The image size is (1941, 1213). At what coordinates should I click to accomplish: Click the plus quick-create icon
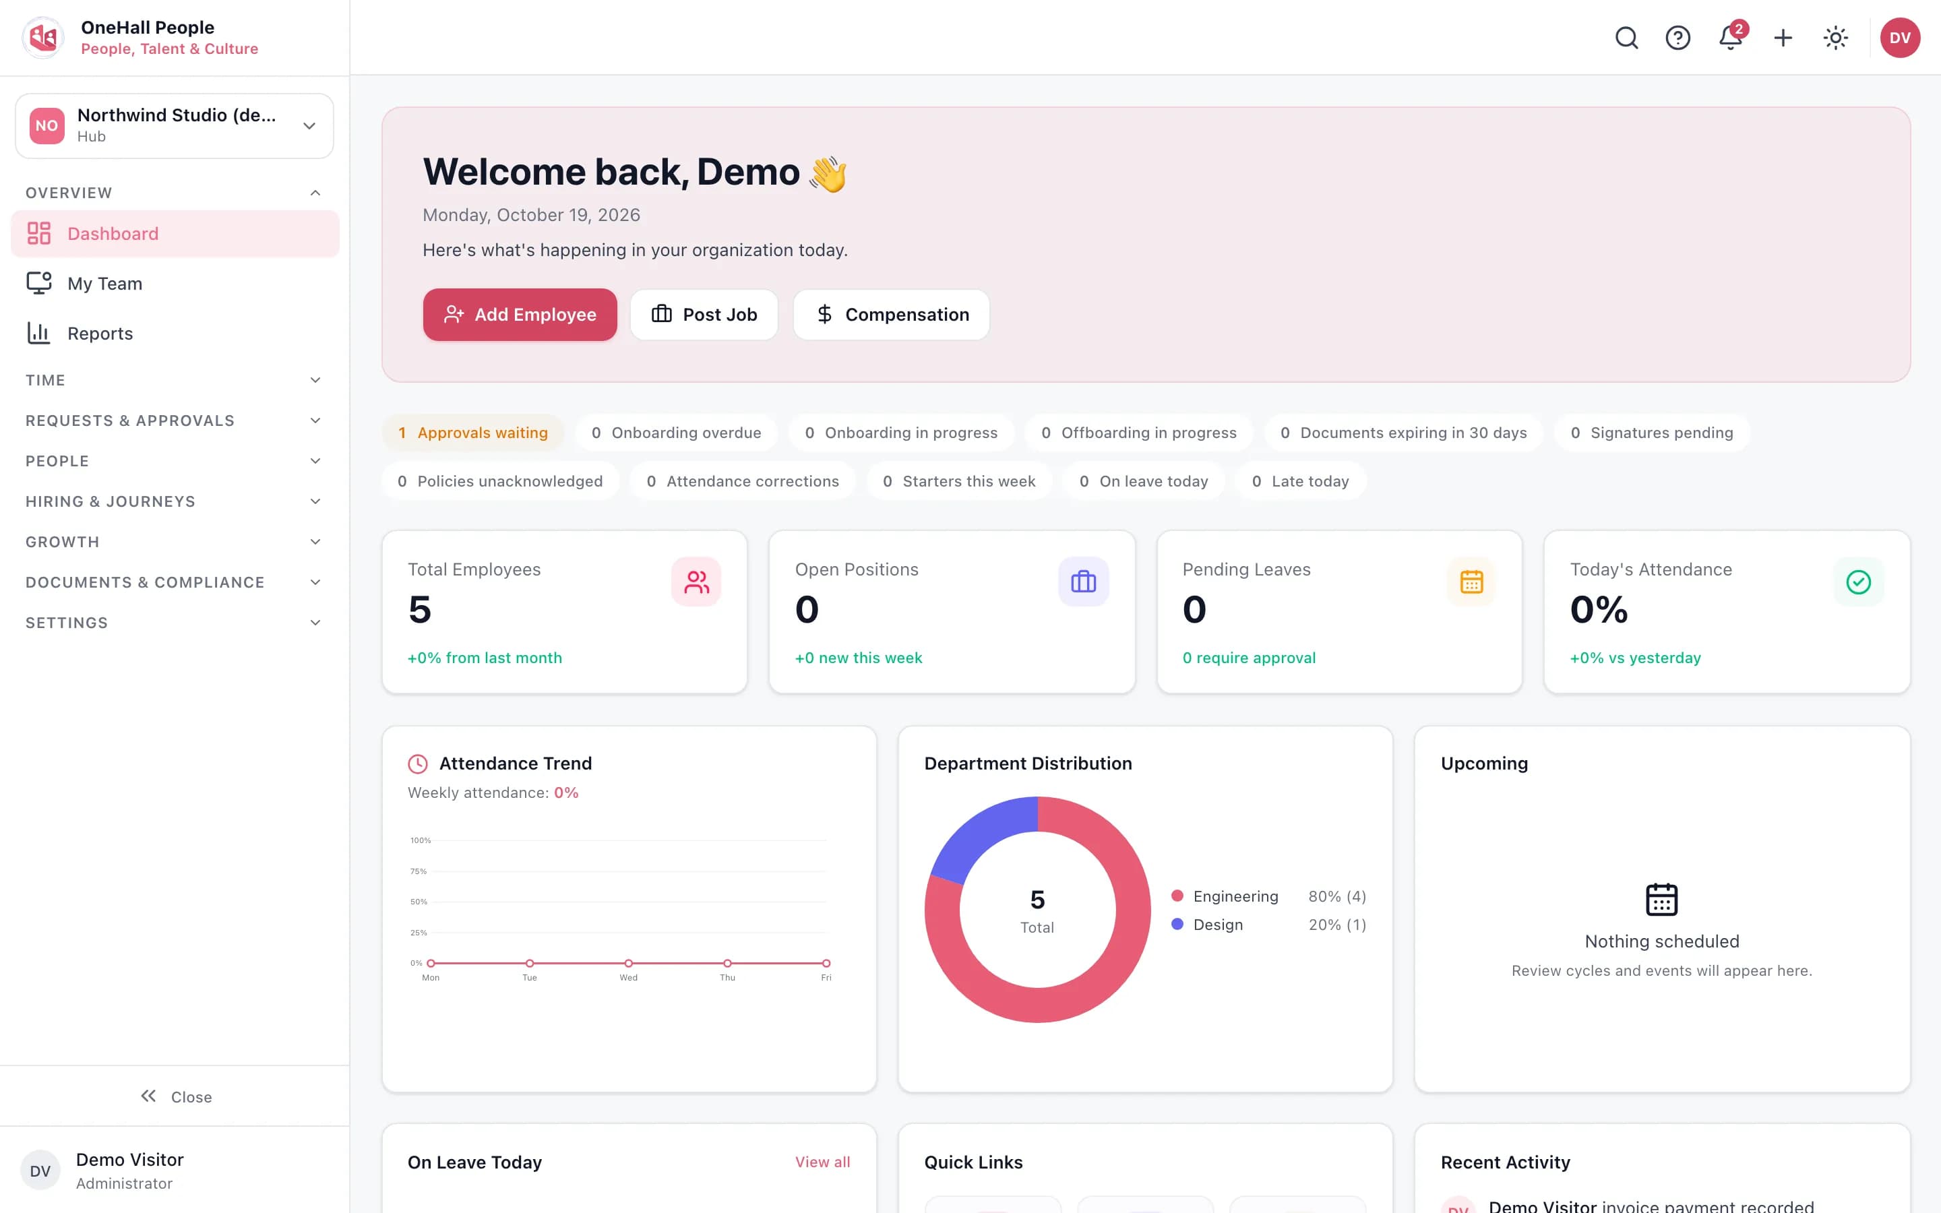(1782, 38)
